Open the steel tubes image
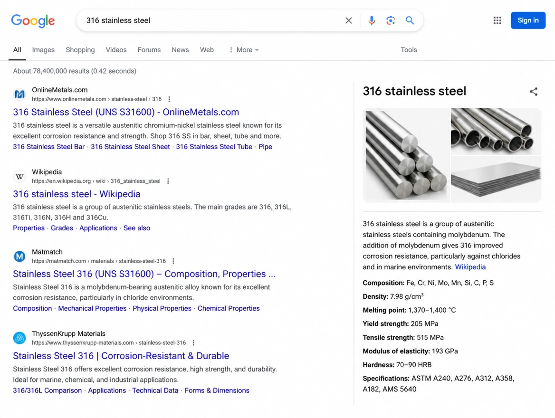Image resolution: width=555 pixels, height=418 pixels. point(496,131)
